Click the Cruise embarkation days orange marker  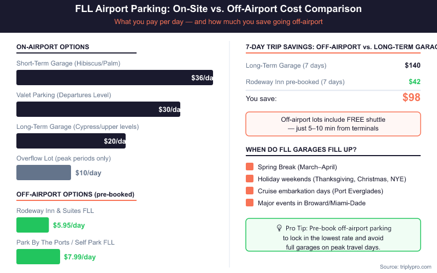[250, 191]
